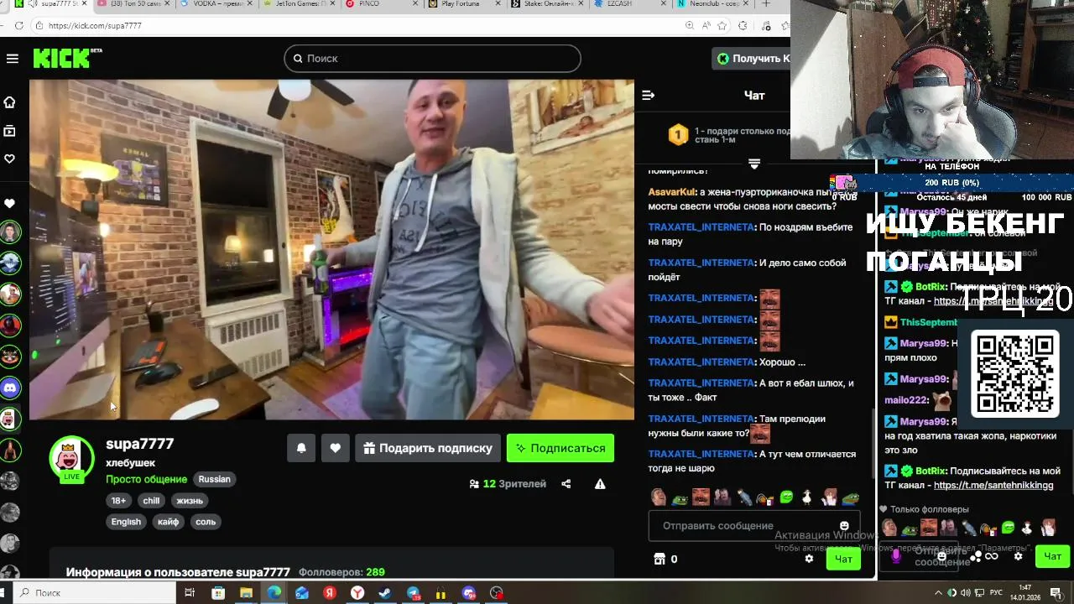Viewport: 1074px width, 604px height.
Task: Click the жизнь tag
Action: [x=190, y=501]
